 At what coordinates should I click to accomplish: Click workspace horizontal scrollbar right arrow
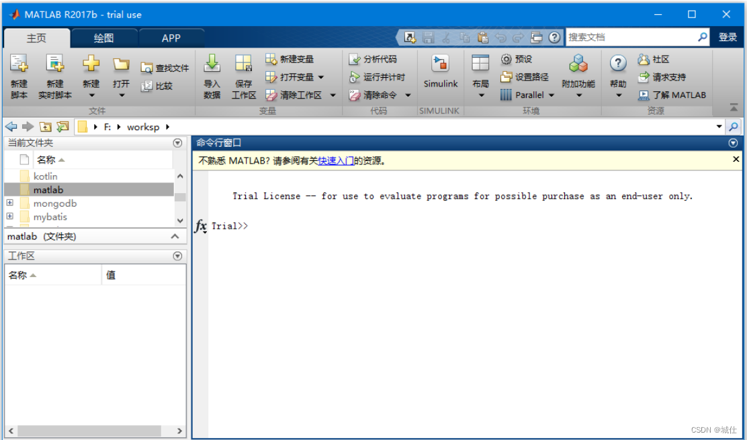point(179,431)
